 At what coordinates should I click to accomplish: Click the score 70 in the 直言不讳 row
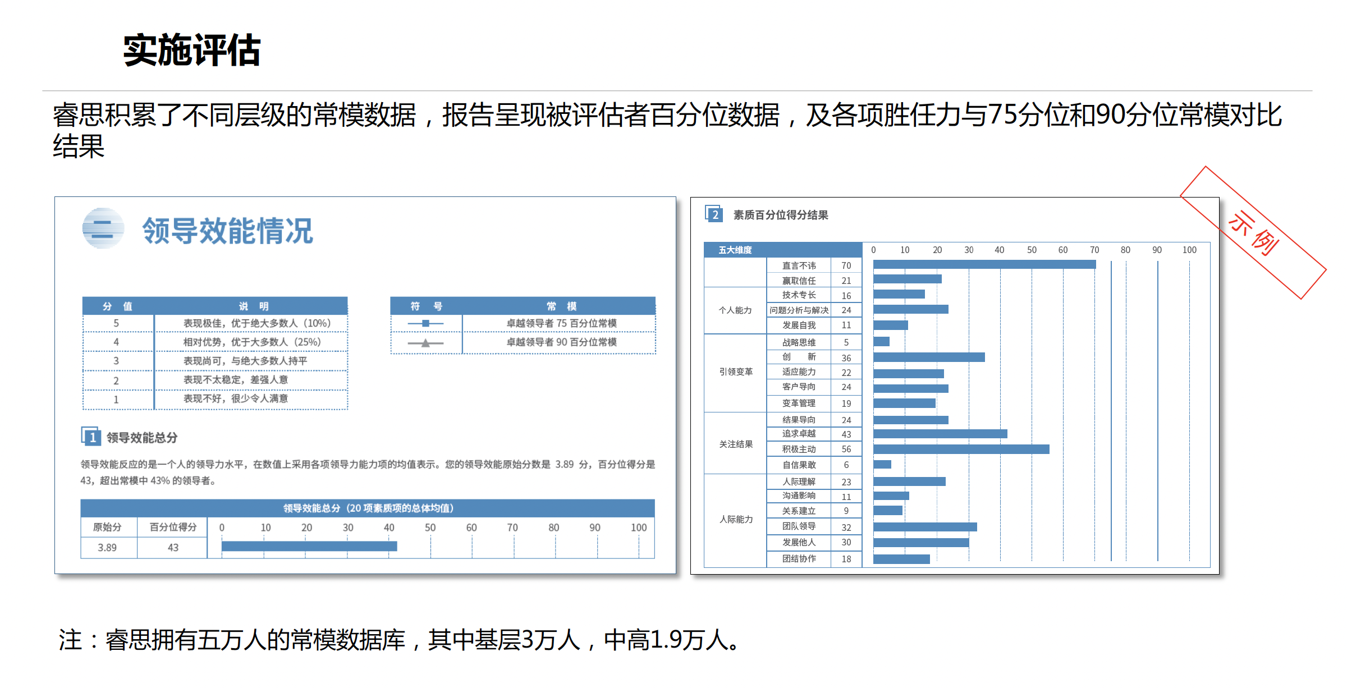point(846,265)
